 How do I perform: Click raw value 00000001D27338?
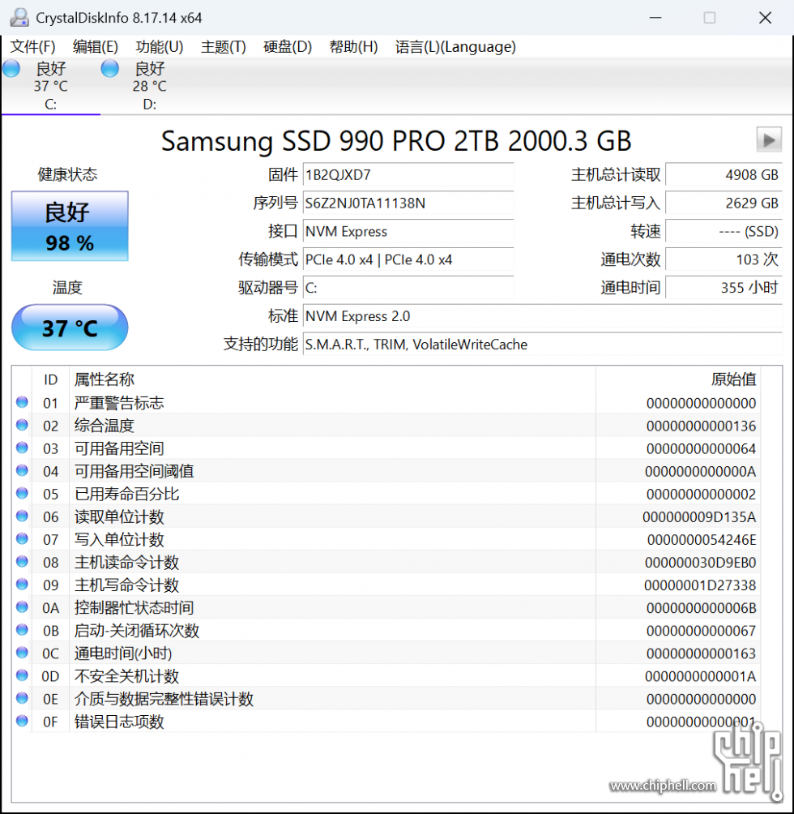700,585
